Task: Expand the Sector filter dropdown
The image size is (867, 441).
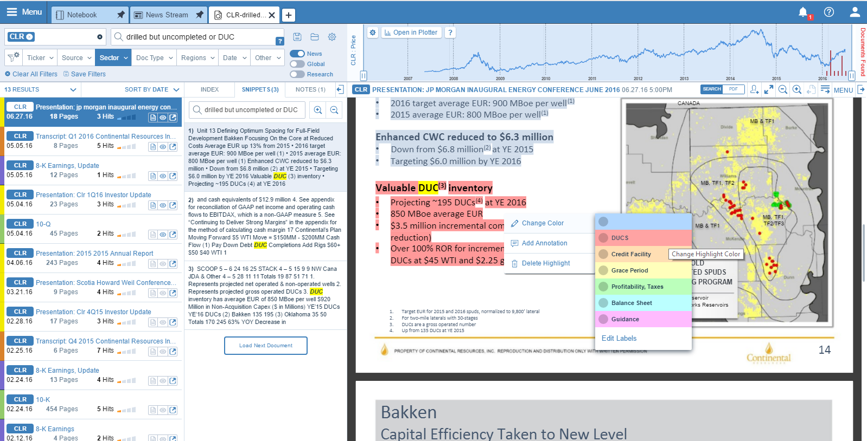Action: point(113,57)
